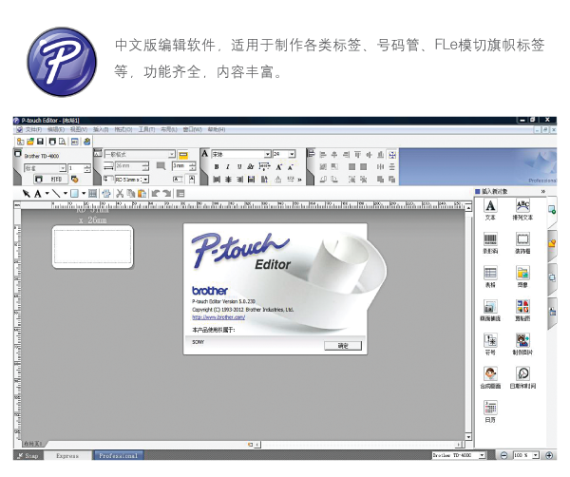Open the 文件(F) File menu
Viewport: 570px width, 477px height.
point(33,129)
